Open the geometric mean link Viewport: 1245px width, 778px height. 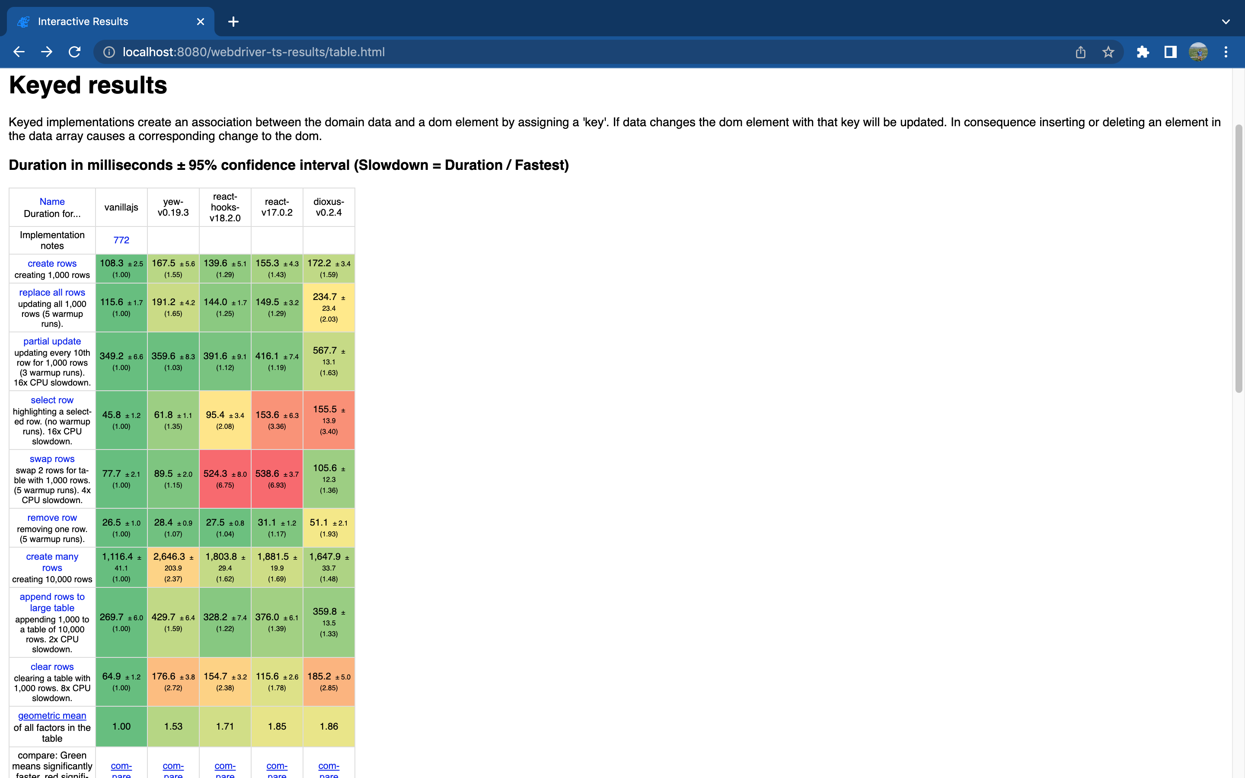pos(51,715)
